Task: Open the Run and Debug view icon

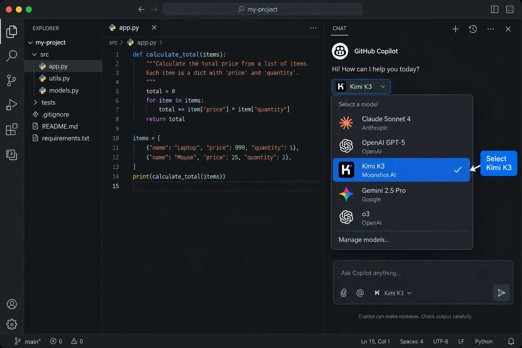Action: (12, 105)
